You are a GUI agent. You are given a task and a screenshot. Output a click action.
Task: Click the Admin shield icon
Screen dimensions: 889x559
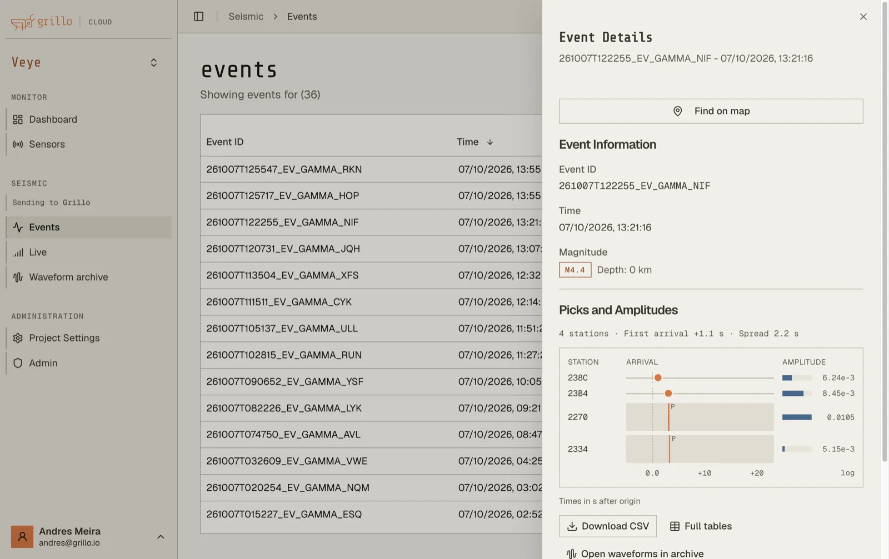click(x=18, y=363)
